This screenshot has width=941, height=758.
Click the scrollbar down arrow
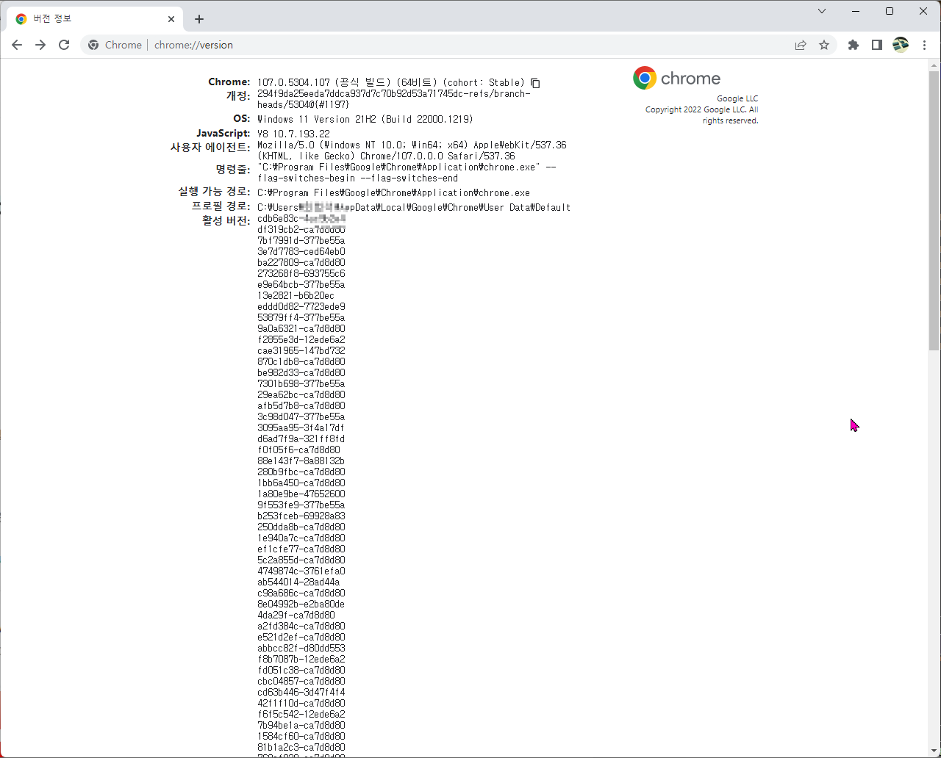(934, 751)
